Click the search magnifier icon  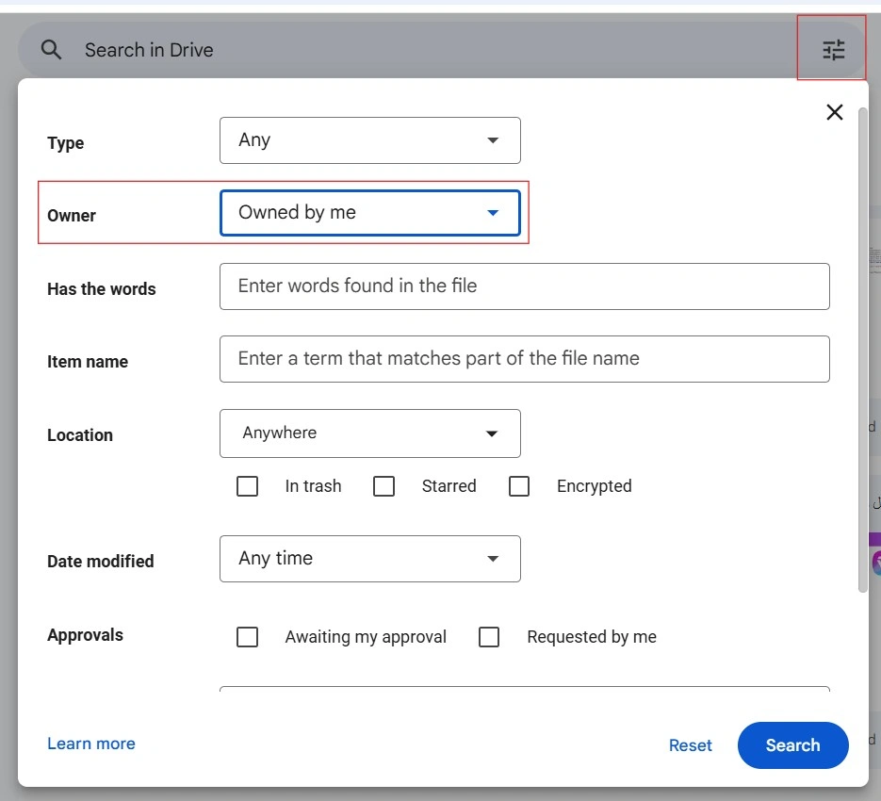point(51,49)
